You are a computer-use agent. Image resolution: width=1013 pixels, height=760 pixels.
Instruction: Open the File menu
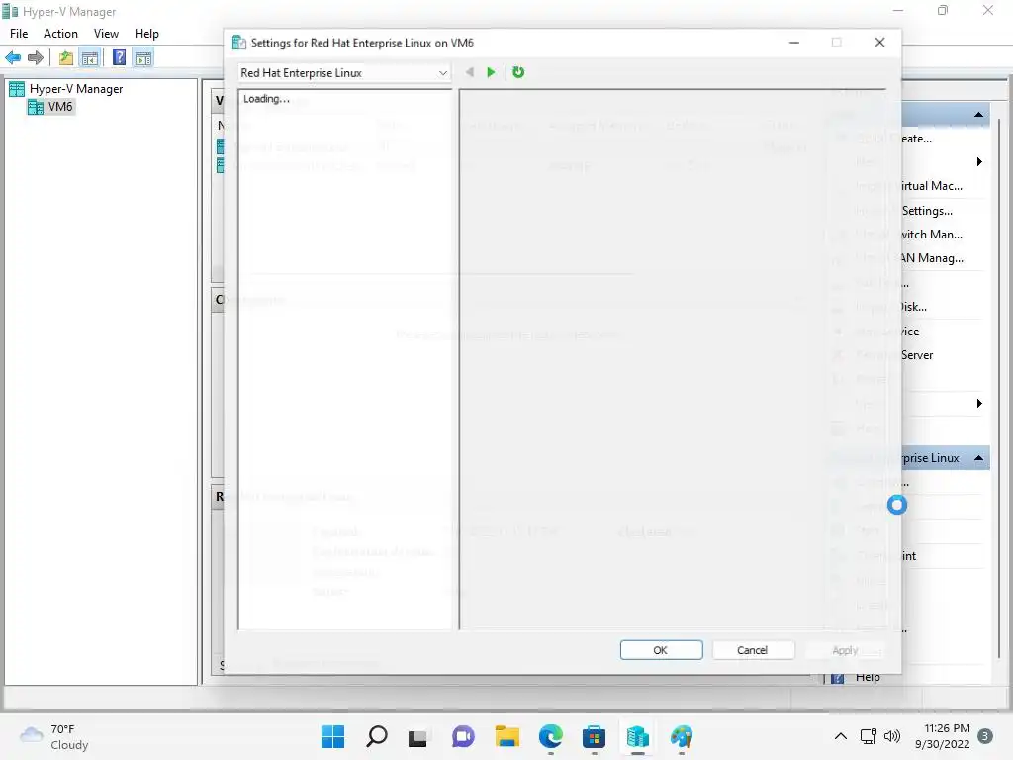coord(19,34)
